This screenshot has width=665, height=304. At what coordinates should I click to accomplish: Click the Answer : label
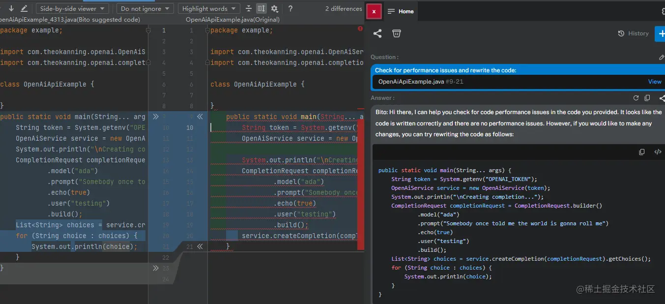[382, 98]
